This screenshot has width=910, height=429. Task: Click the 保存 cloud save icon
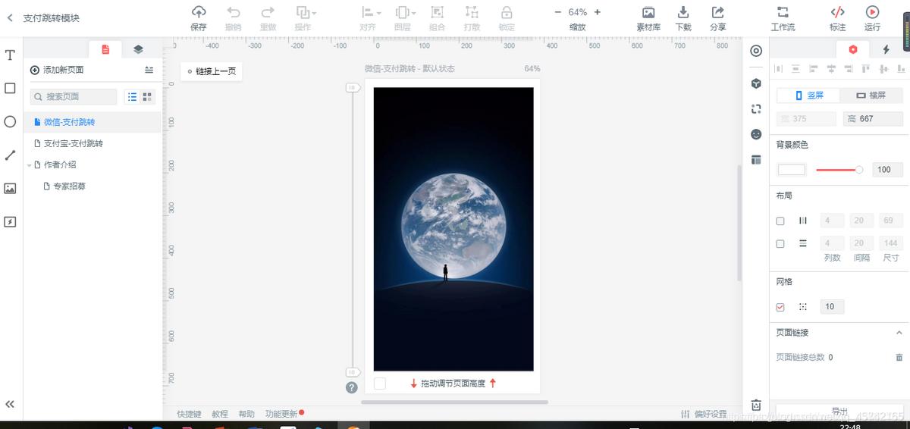click(199, 12)
